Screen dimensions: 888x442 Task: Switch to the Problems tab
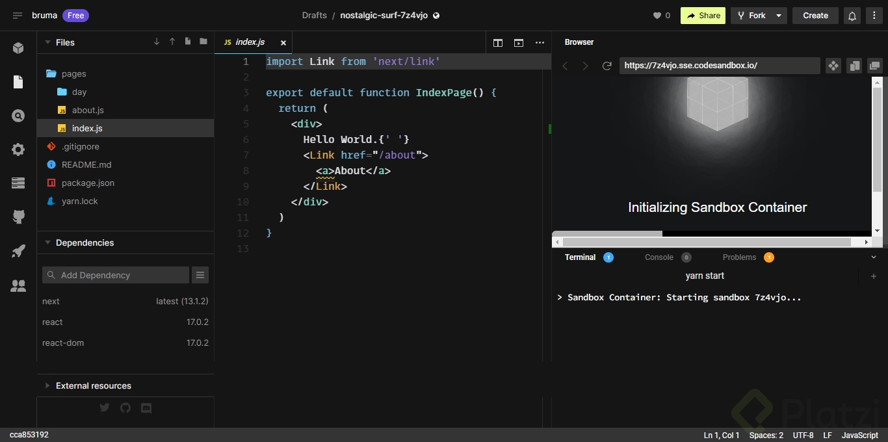coord(740,257)
